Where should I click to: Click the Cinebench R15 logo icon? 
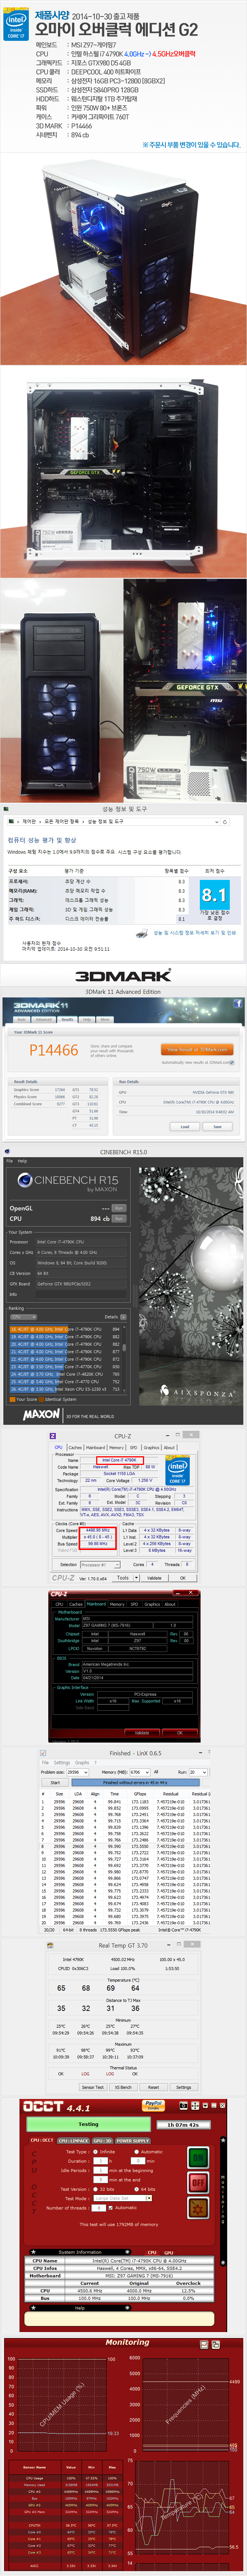pyautogui.click(x=25, y=1180)
